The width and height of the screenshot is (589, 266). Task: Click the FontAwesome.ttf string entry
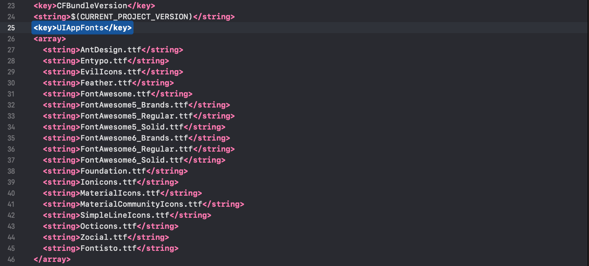118,94
